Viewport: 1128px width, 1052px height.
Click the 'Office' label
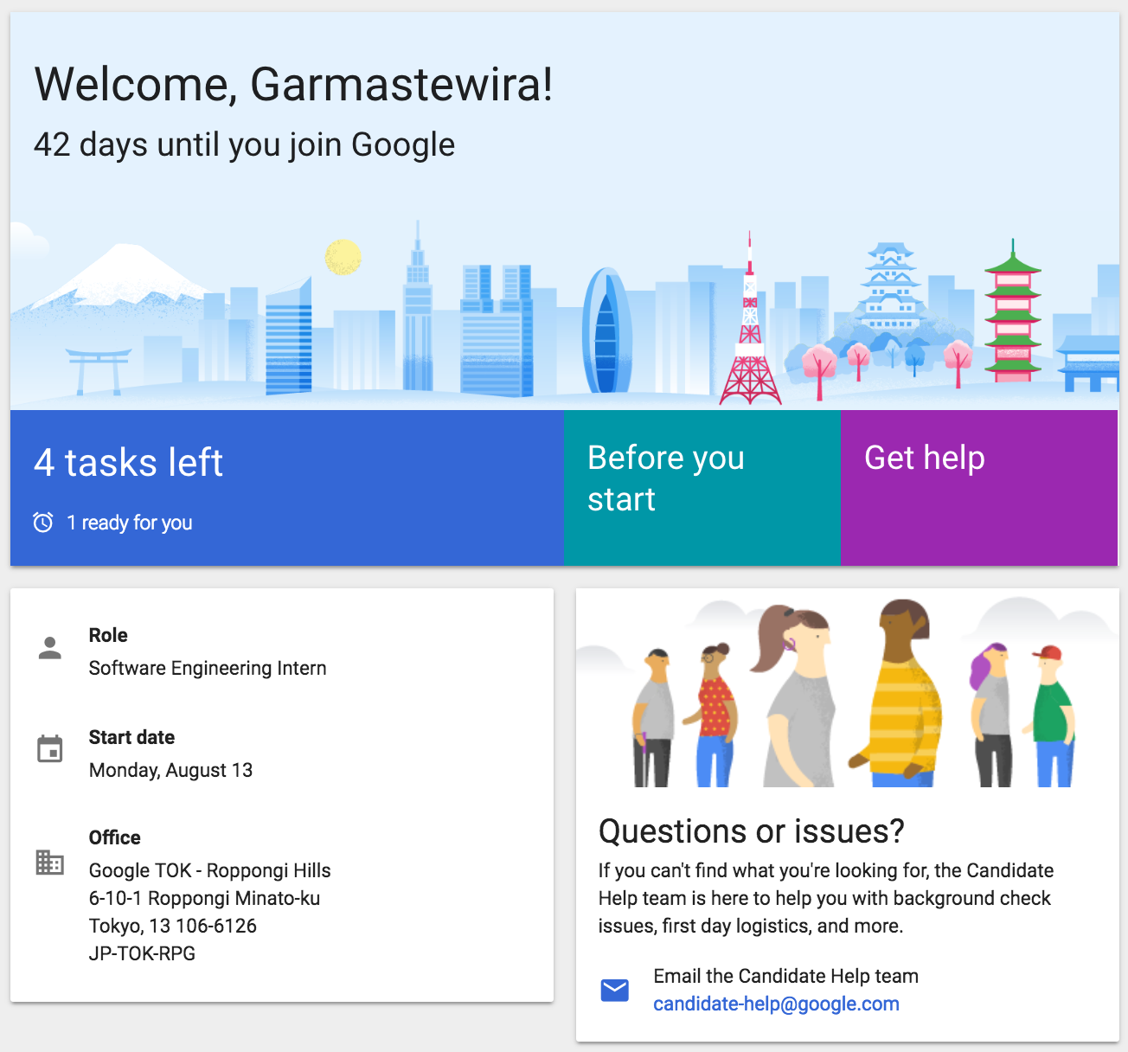pos(115,837)
